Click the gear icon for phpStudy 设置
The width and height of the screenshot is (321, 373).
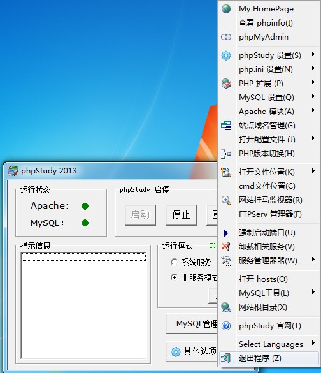pyautogui.click(x=226, y=55)
